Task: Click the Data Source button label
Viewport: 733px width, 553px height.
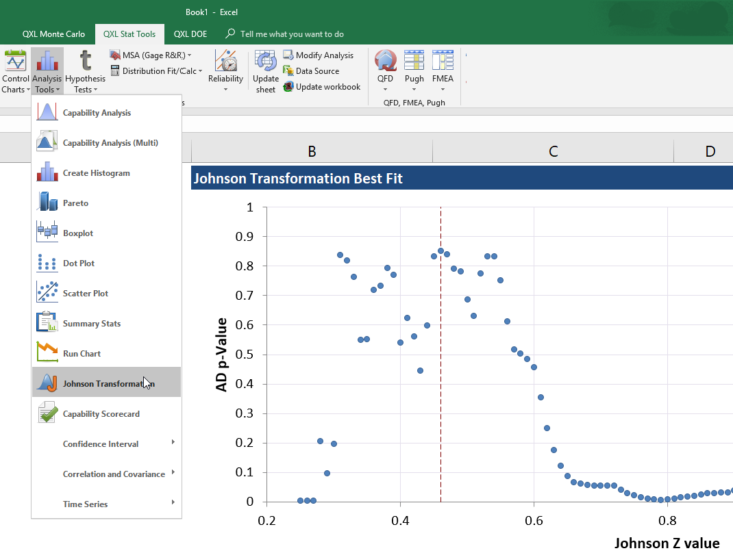Action: click(317, 71)
